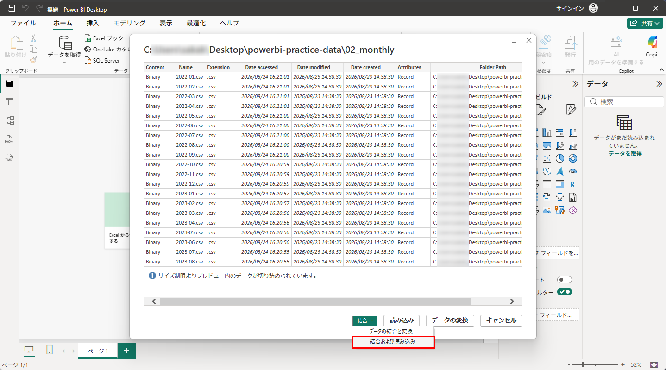
Task: Click the Format Painter brush icon
Action: 33,60
